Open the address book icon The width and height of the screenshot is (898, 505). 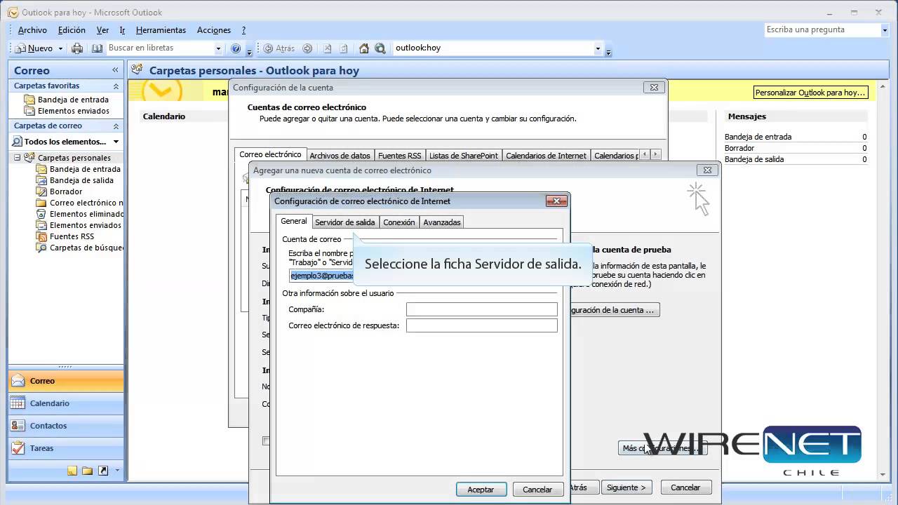(97, 48)
